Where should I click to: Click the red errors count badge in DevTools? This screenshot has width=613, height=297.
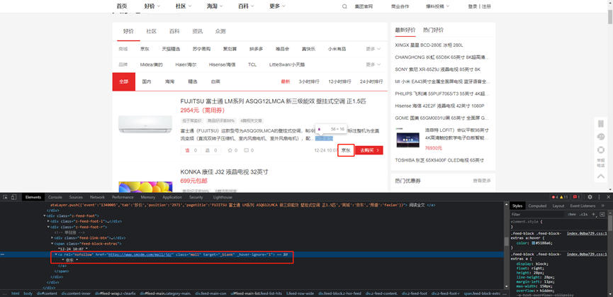554,197
